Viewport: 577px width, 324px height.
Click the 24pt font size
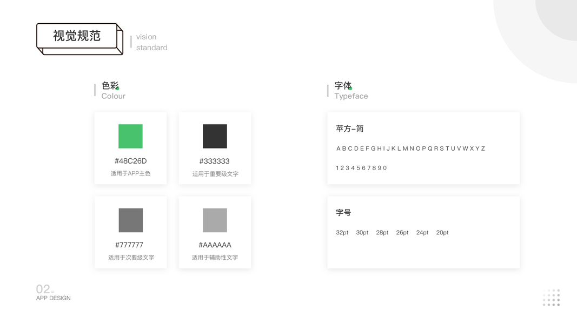(422, 233)
